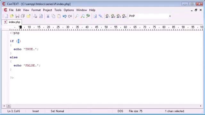Click the stay-on-top pin icon
205x115 pixels.
pyautogui.click(x=101, y=16)
